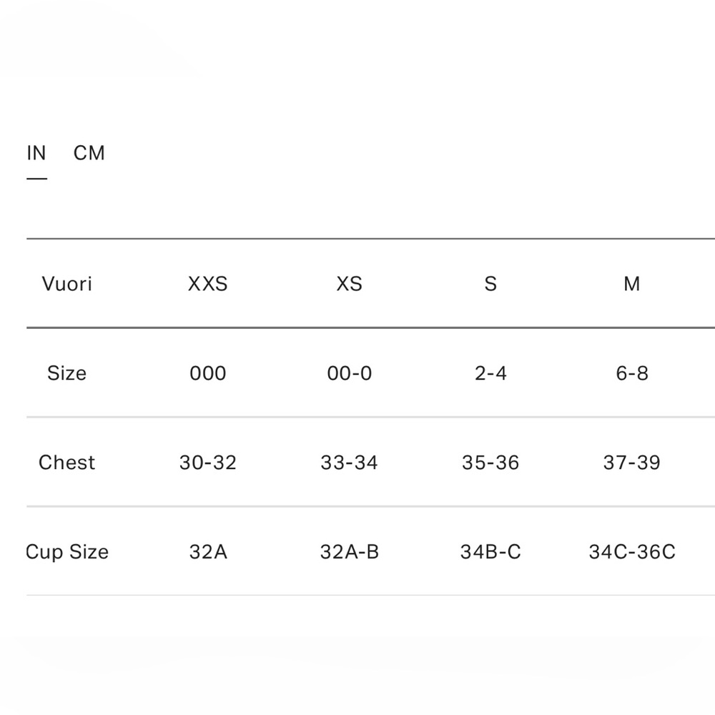Click the 30-32 chest measurement
715x715 pixels.
(x=208, y=463)
